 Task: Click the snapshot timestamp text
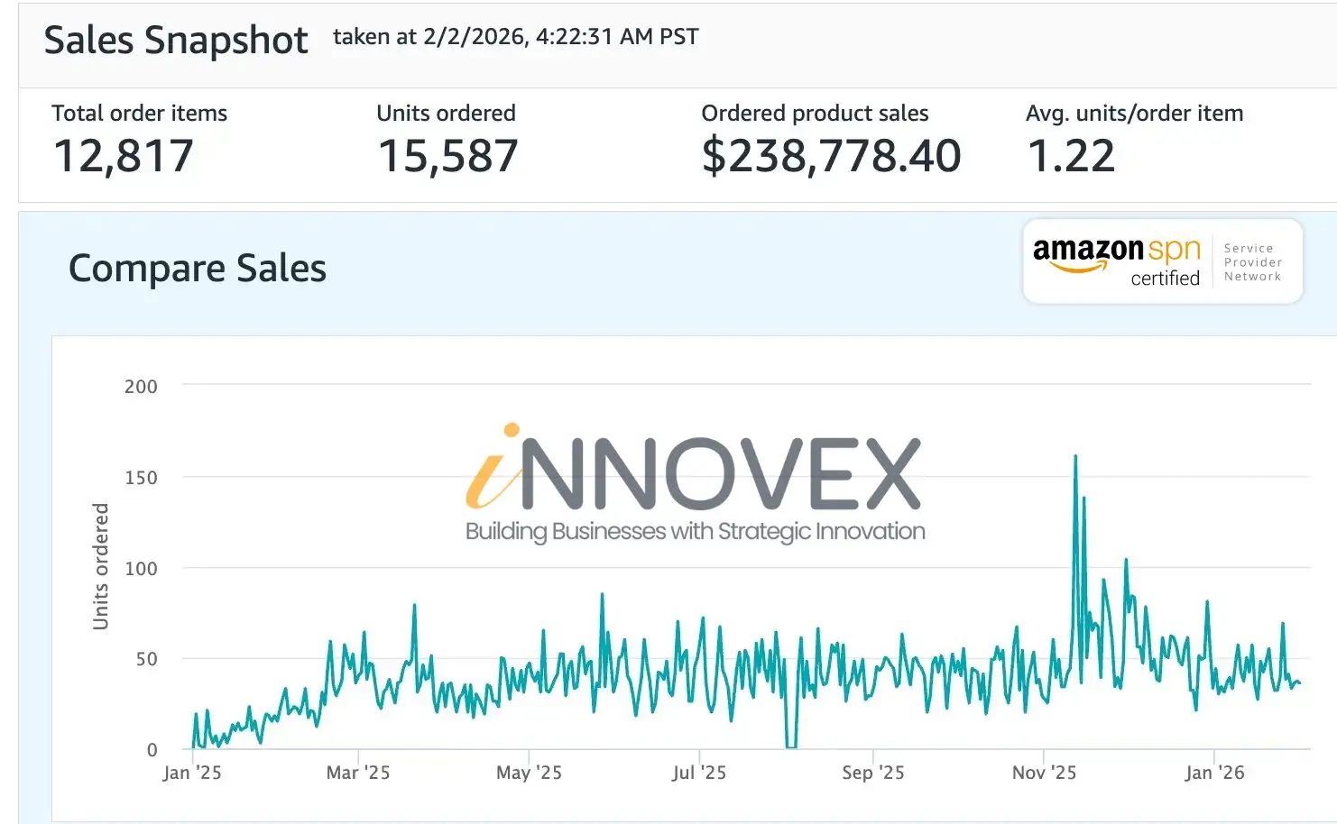click(x=515, y=37)
